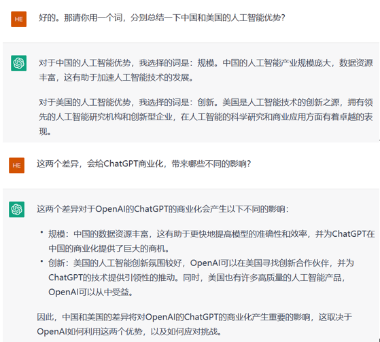Click the ChatGPT logo beside the 这两个差异对于OpenAI reply
This screenshot has width=380, height=342.
tap(17, 209)
